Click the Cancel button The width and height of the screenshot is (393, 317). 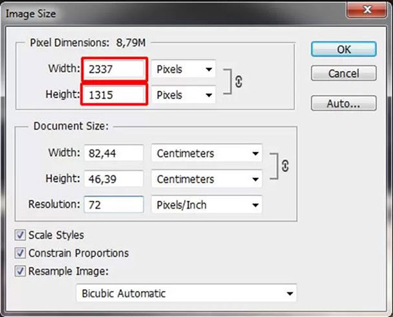(x=344, y=73)
